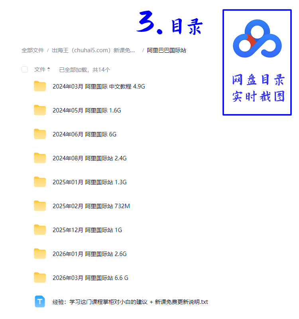Click folder icon of 2024年08月 阿里国际站 2.4G
This screenshot has height=319, width=299.
pyautogui.click(x=40, y=158)
